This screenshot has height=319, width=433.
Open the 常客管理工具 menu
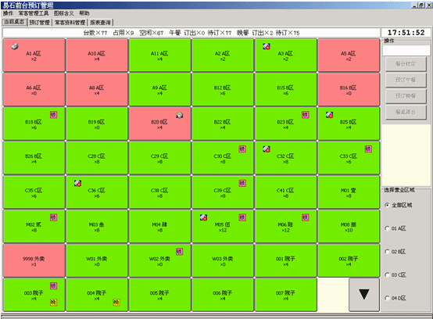pyautogui.click(x=34, y=13)
